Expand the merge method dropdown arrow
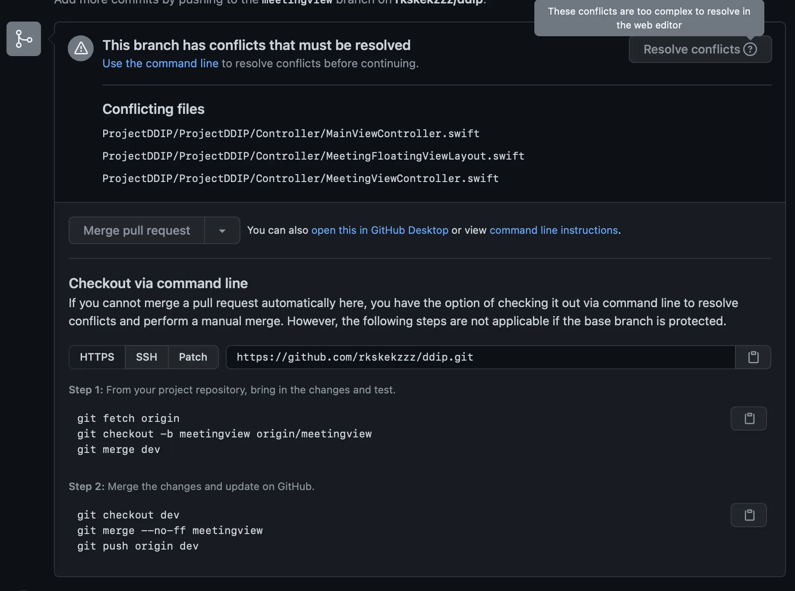 point(222,230)
